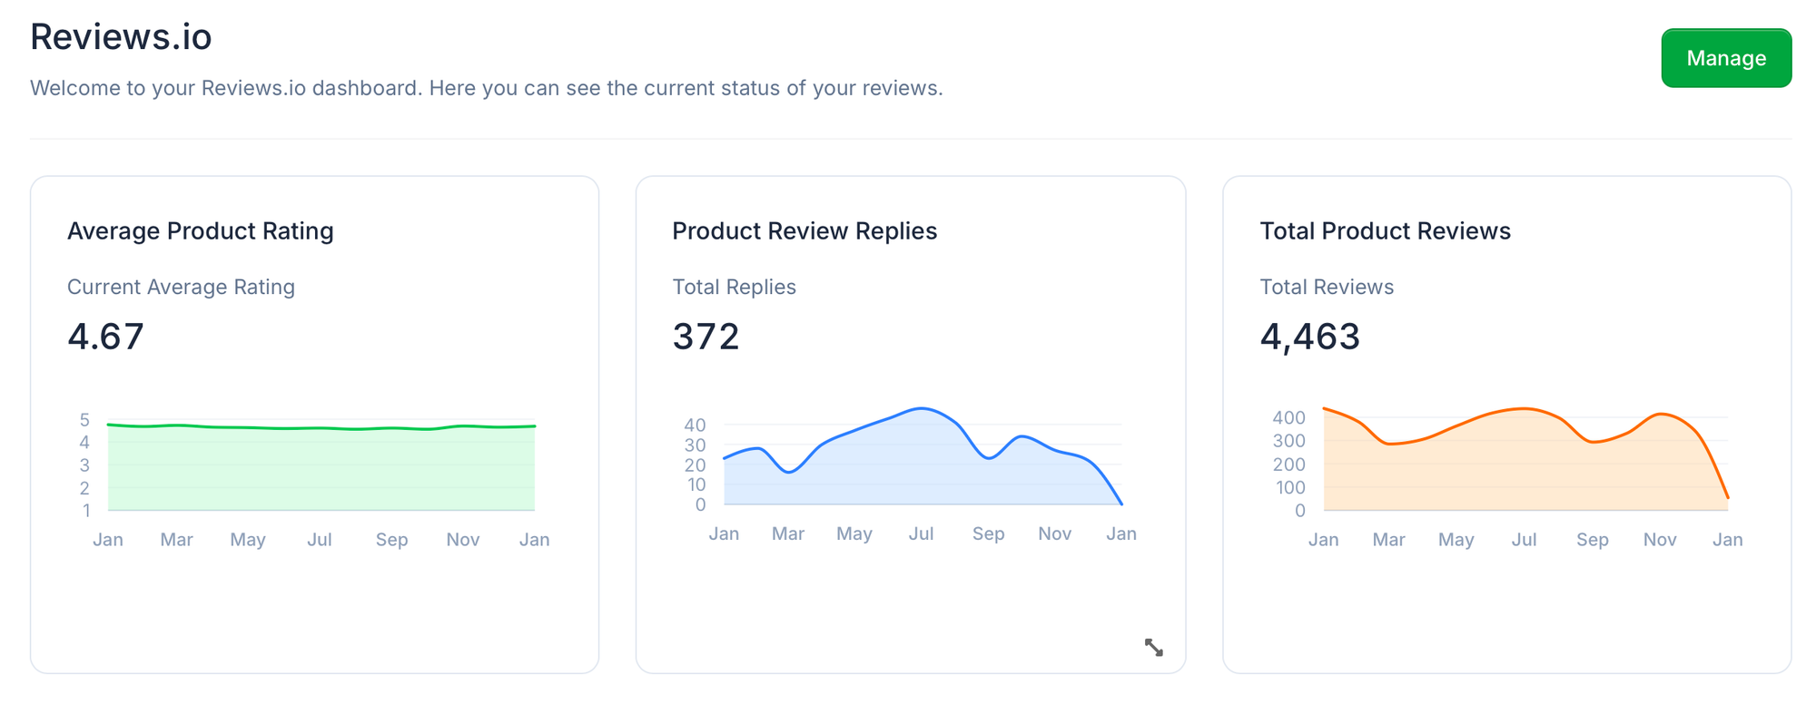The image size is (1816, 704).
Task: Click the 400 axis label on reviews chart
Action: point(1288,417)
